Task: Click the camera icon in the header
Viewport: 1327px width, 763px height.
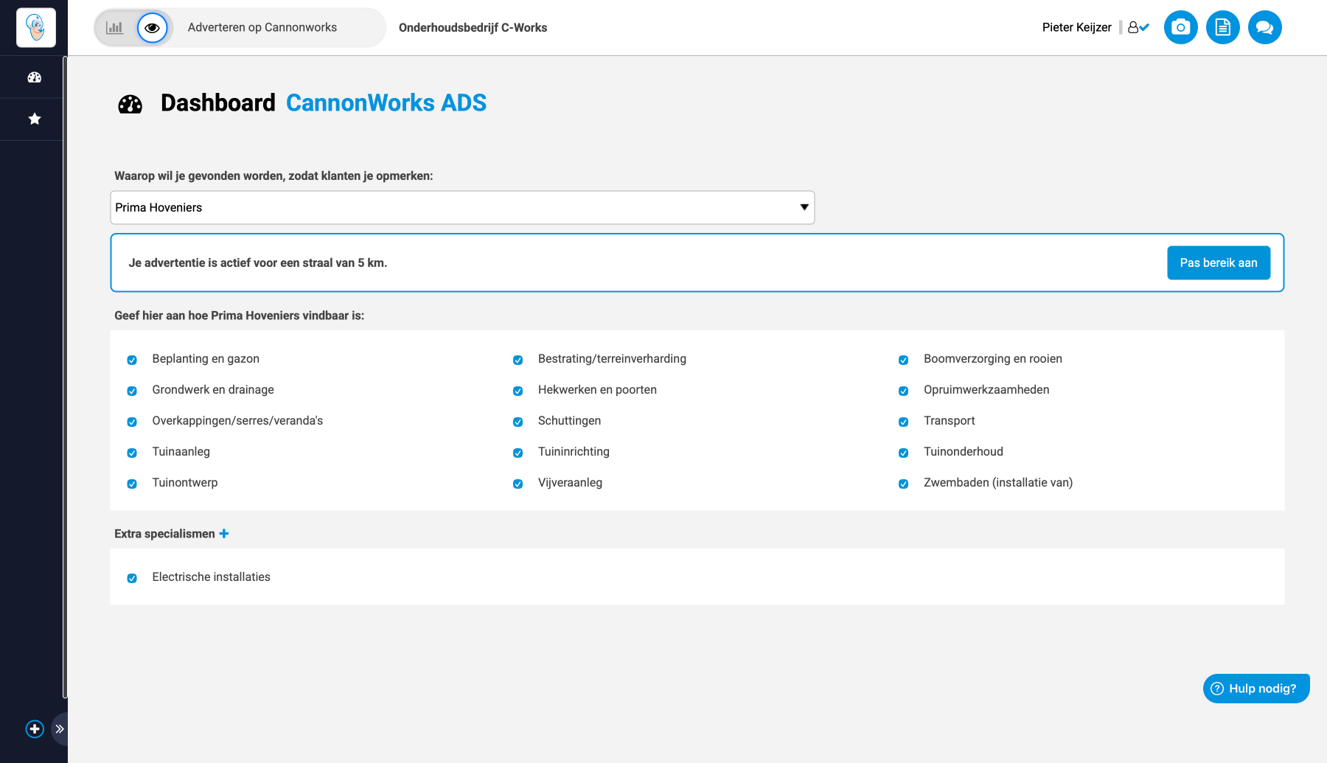Action: tap(1180, 28)
